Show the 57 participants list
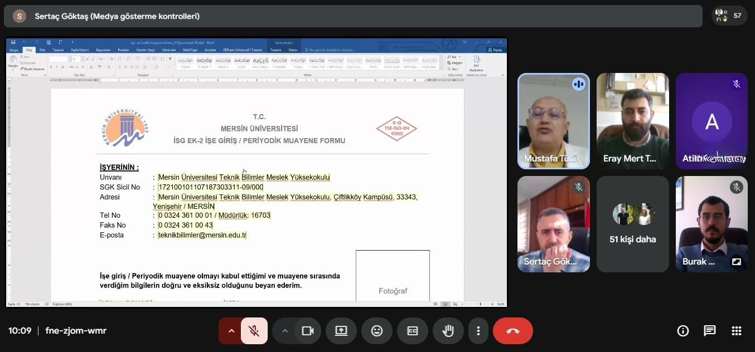Image resolution: width=755 pixels, height=352 pixels. 729,16
